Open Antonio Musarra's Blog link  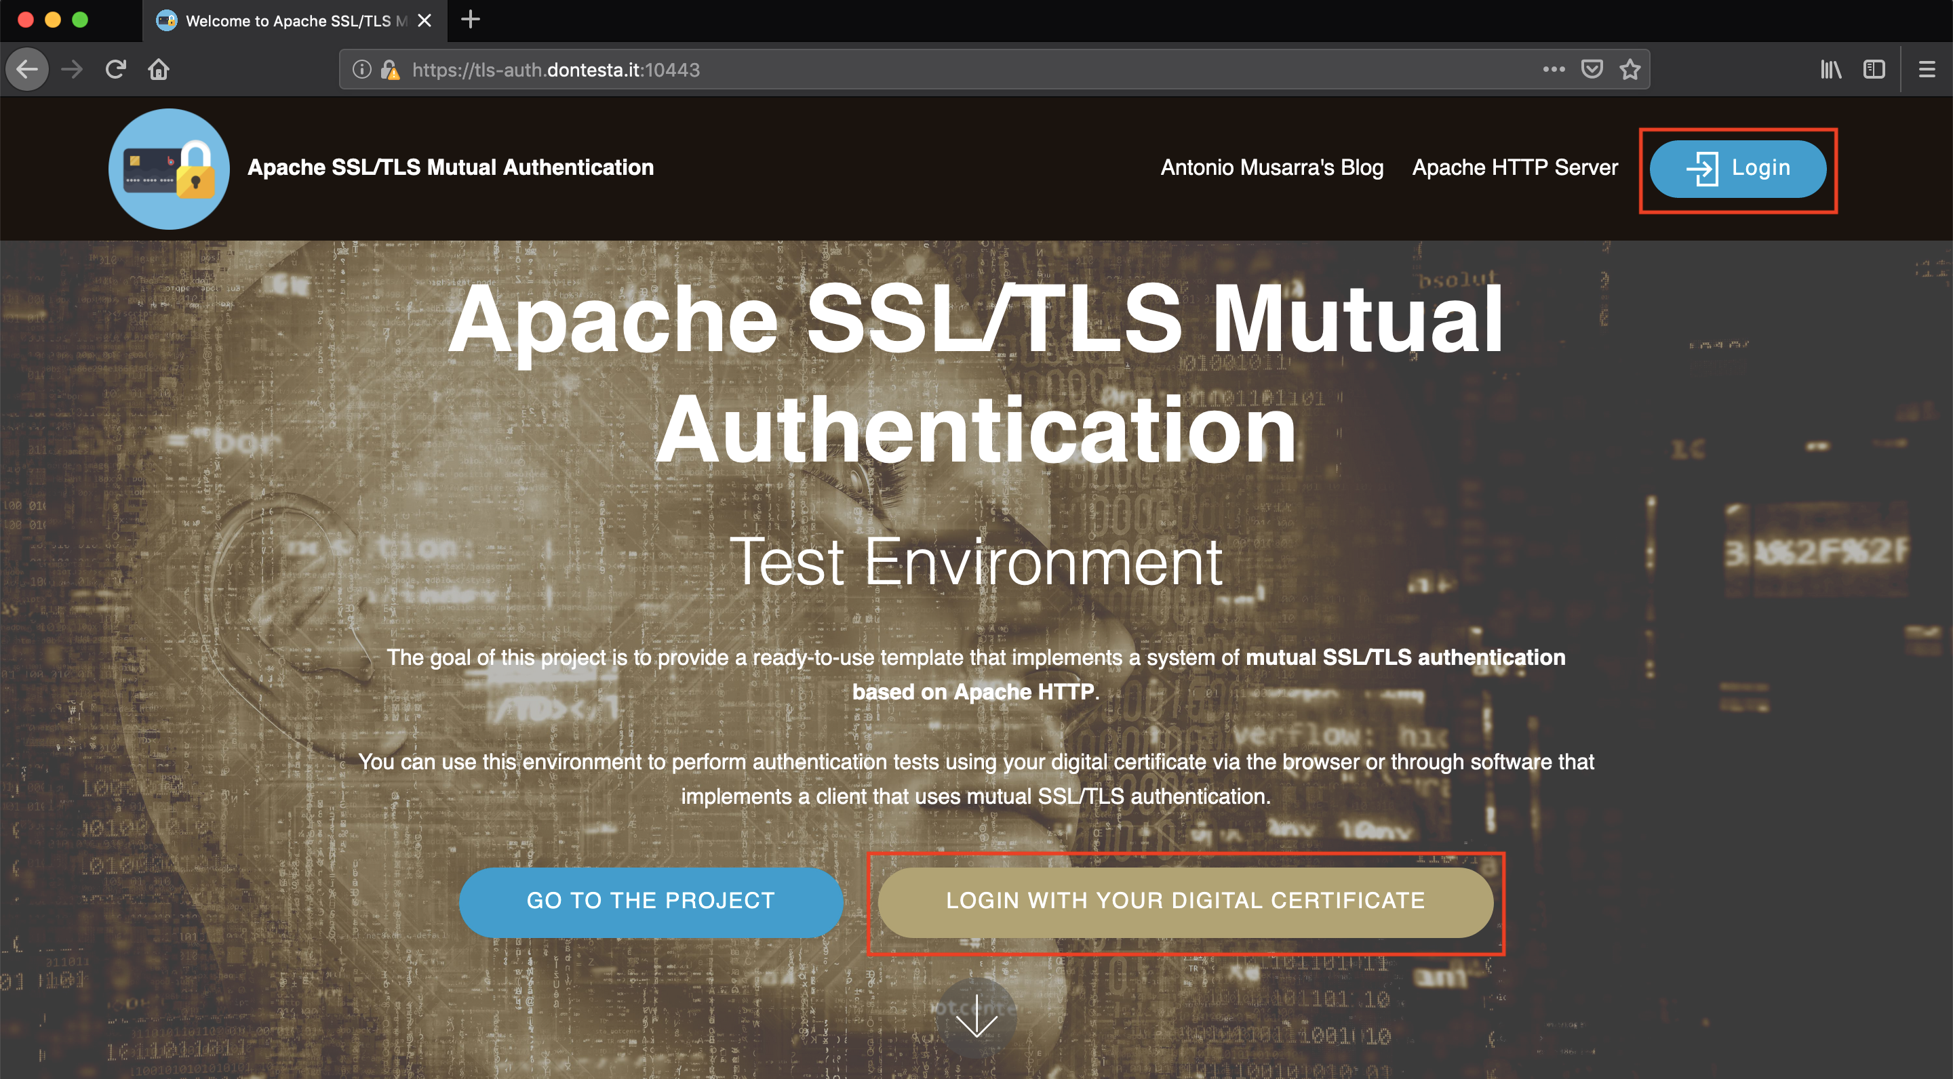click(1271, 167)
